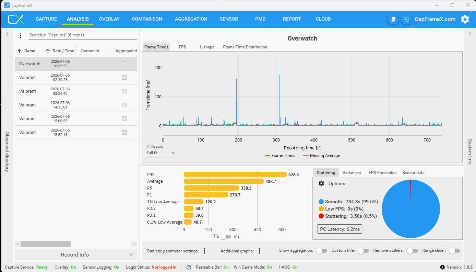476x272 pixels.
Task: Open Additional graphs three-dot menu
Action: [x=260, y=251]
